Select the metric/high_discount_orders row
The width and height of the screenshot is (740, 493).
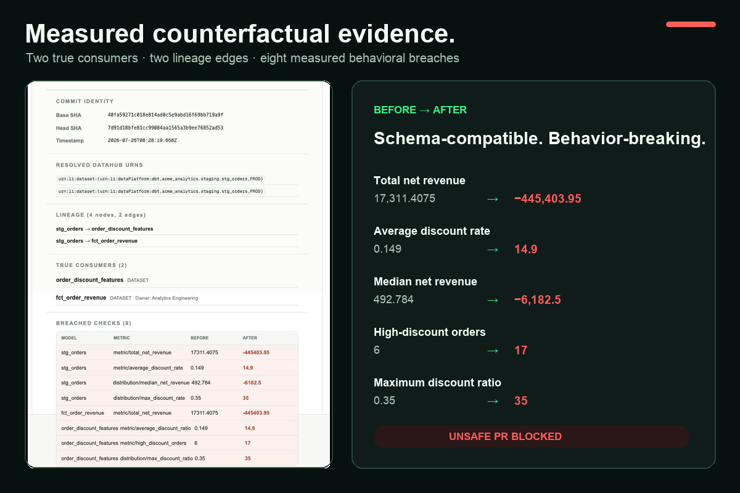coord(177,443)
